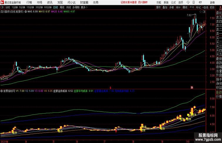This screenshot has height=143, width=222.
Task: Switch to 分时 chart period
Action: coord(8,7)
